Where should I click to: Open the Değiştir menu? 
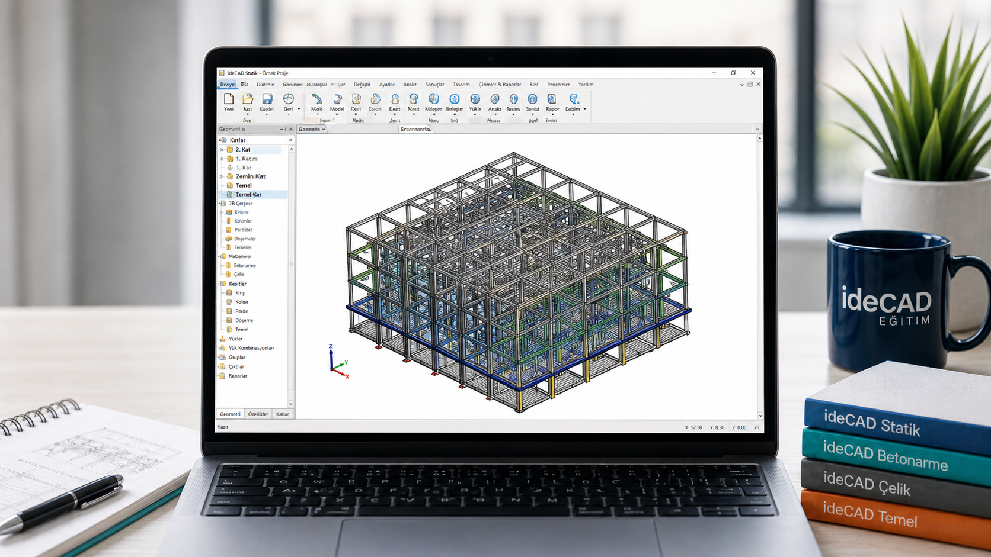(362, 85)
